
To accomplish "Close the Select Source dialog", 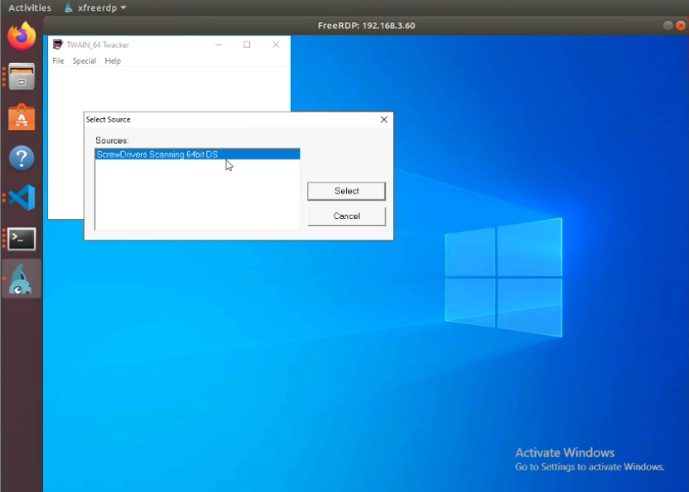I will point(383,119).
